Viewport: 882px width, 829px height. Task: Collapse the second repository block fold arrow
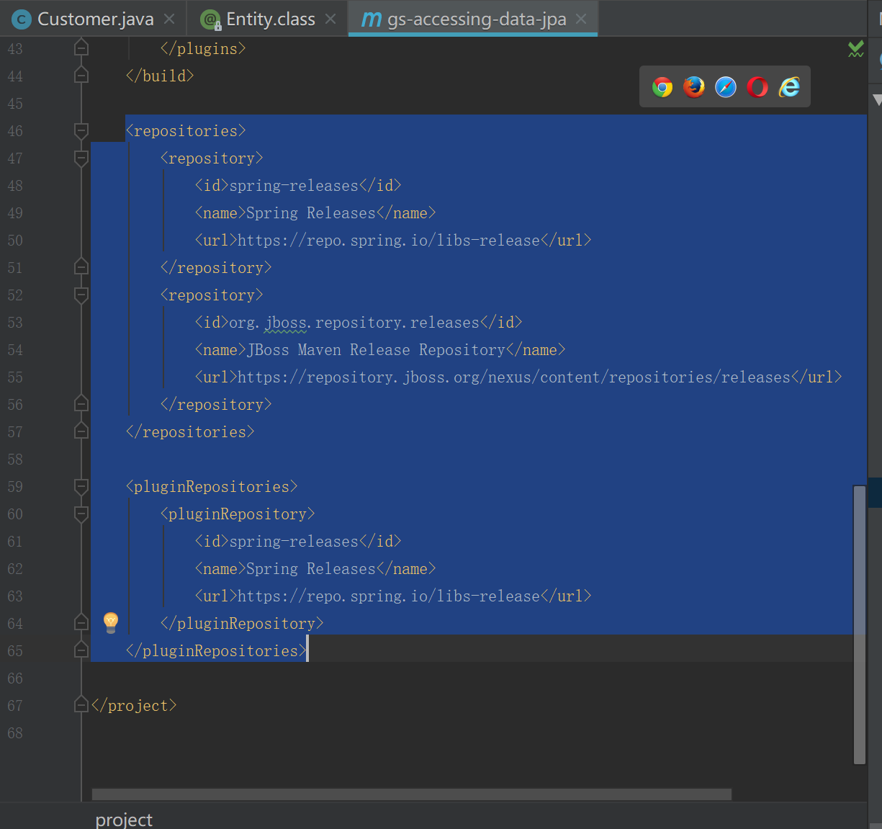[81, 295]
